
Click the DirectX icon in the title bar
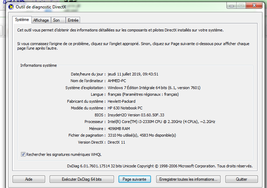[11, 7]
